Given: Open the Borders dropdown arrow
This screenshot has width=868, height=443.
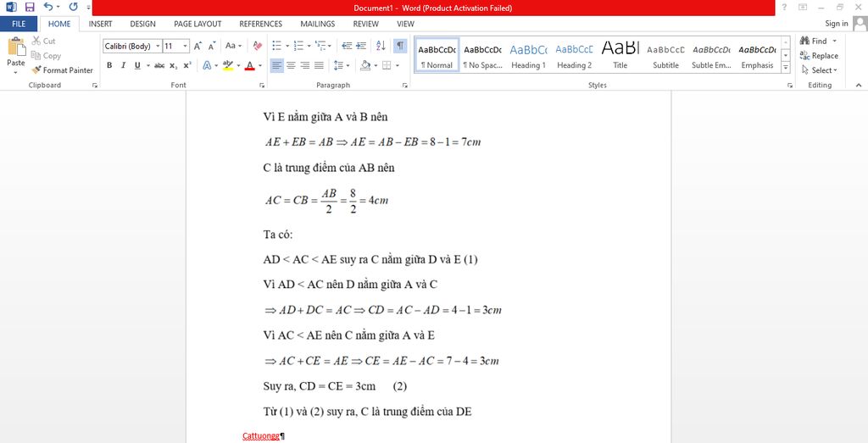Looking at the screenshot, I should pos(398,65).
